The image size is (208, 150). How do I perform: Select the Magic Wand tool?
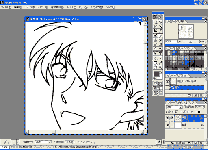coord(160,26)
